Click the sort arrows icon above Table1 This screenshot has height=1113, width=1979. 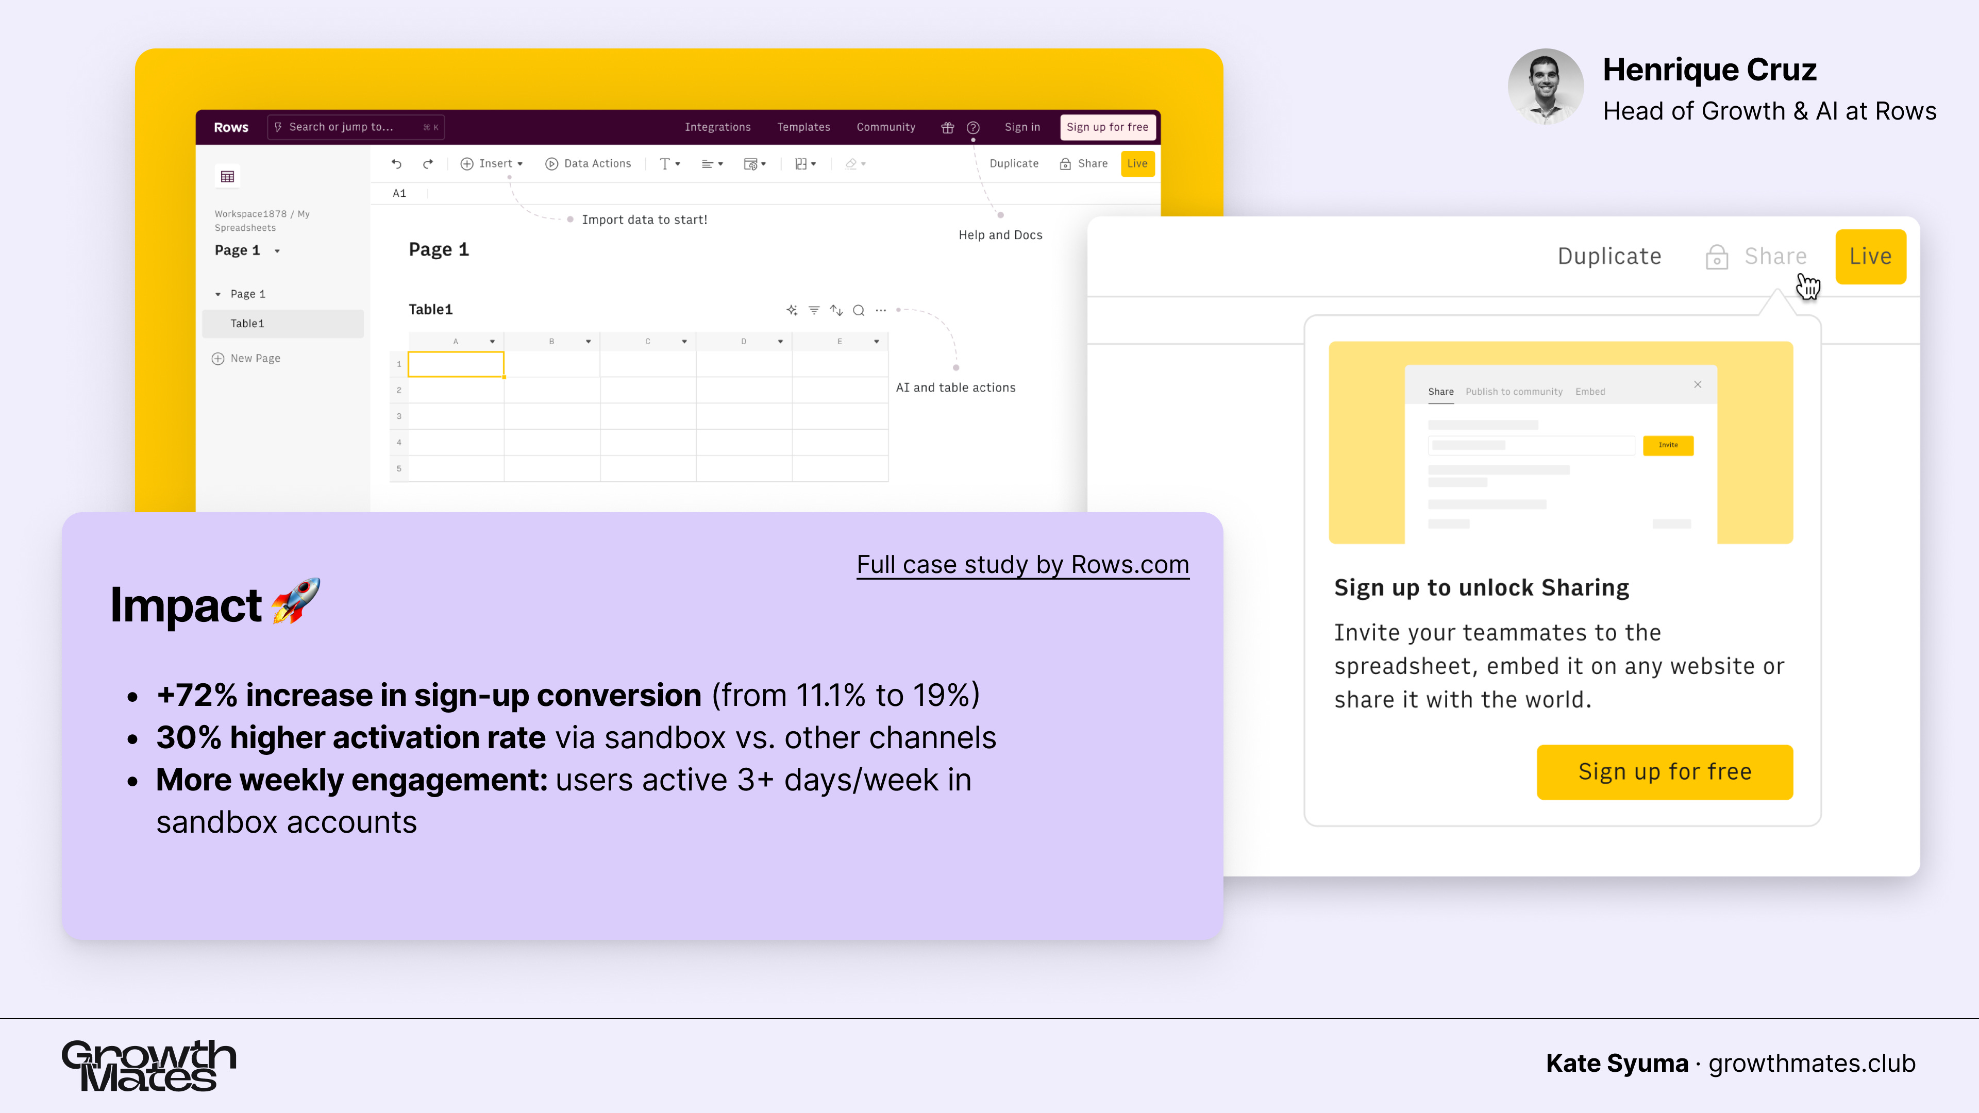pos(836,310)
